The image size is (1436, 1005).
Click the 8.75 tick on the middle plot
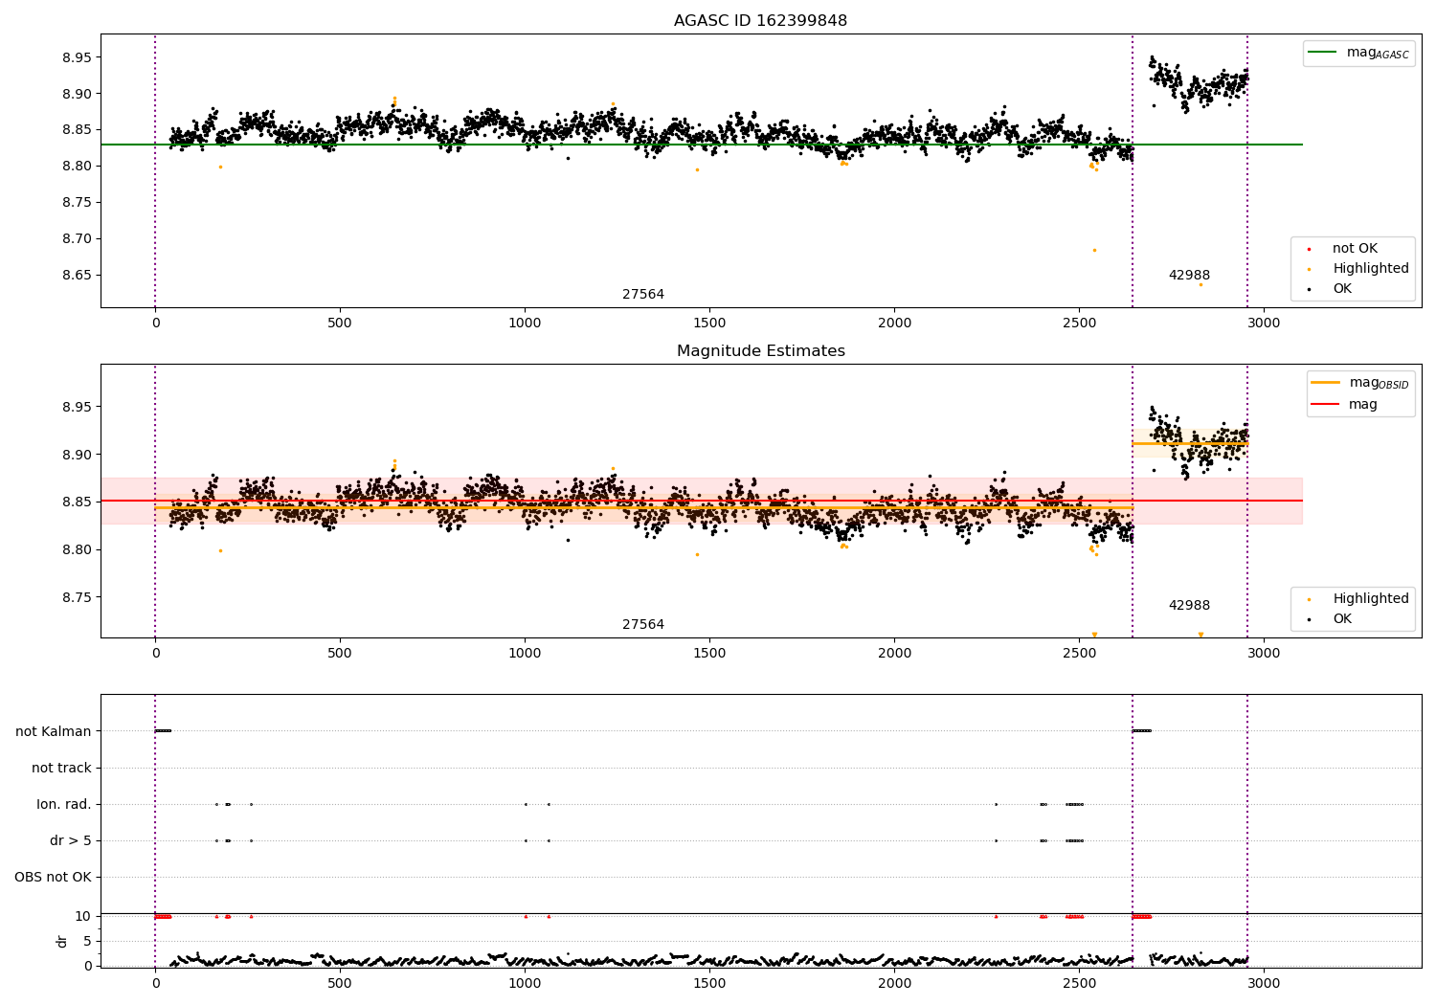coord(76,597)
